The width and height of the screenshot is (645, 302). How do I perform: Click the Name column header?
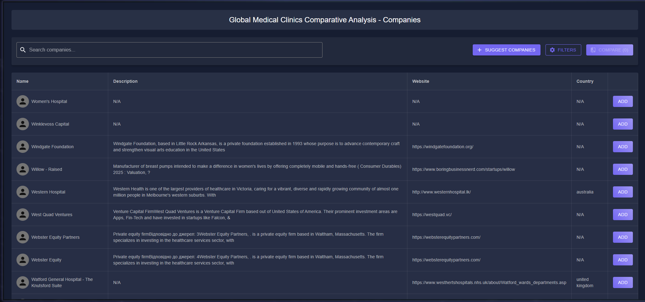(22, 81)
